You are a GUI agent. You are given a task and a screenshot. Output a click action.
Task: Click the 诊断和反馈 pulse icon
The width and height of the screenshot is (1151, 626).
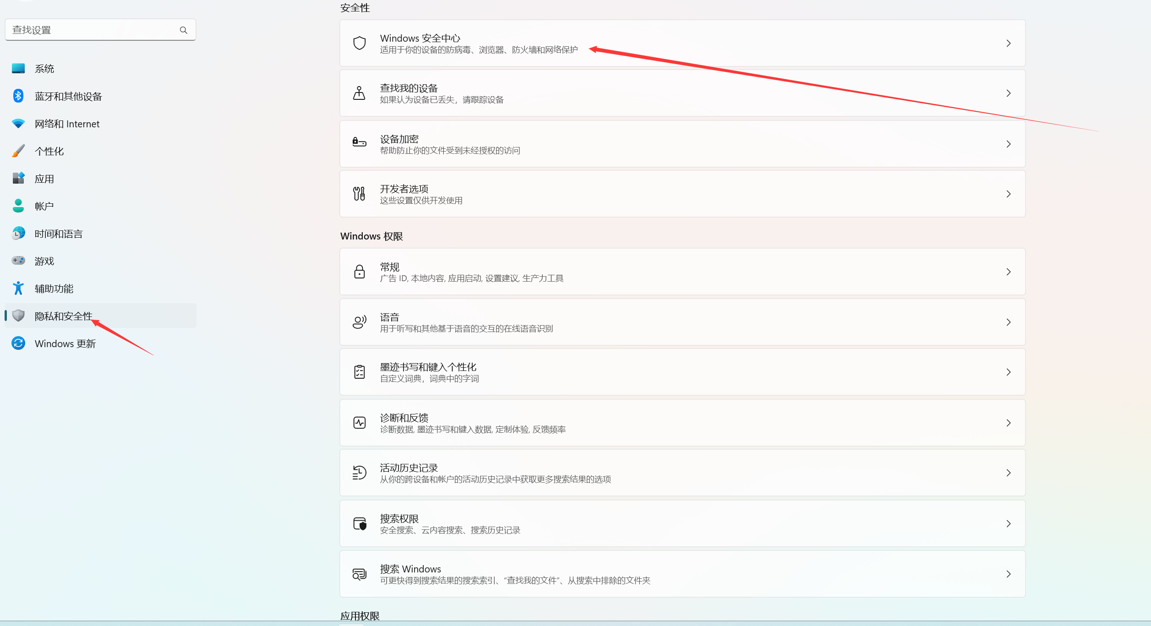click(360, 423)
